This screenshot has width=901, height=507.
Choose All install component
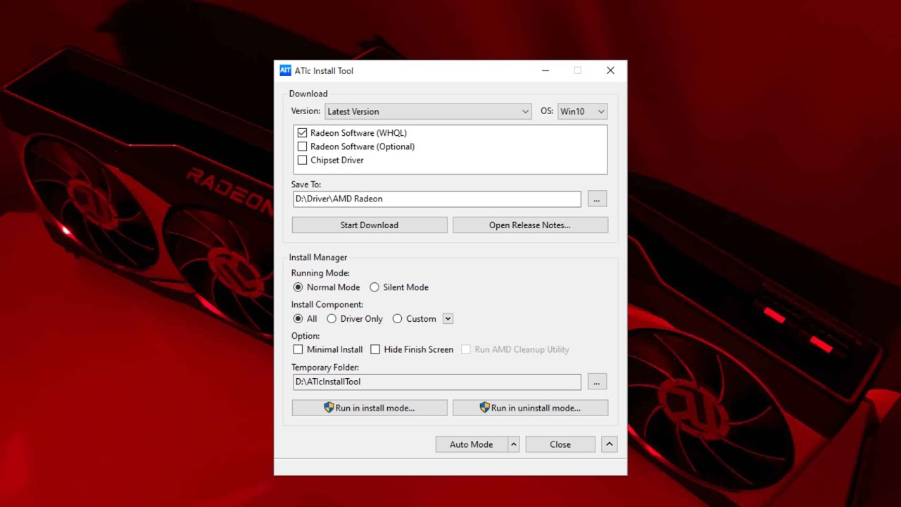coord(298,319)
